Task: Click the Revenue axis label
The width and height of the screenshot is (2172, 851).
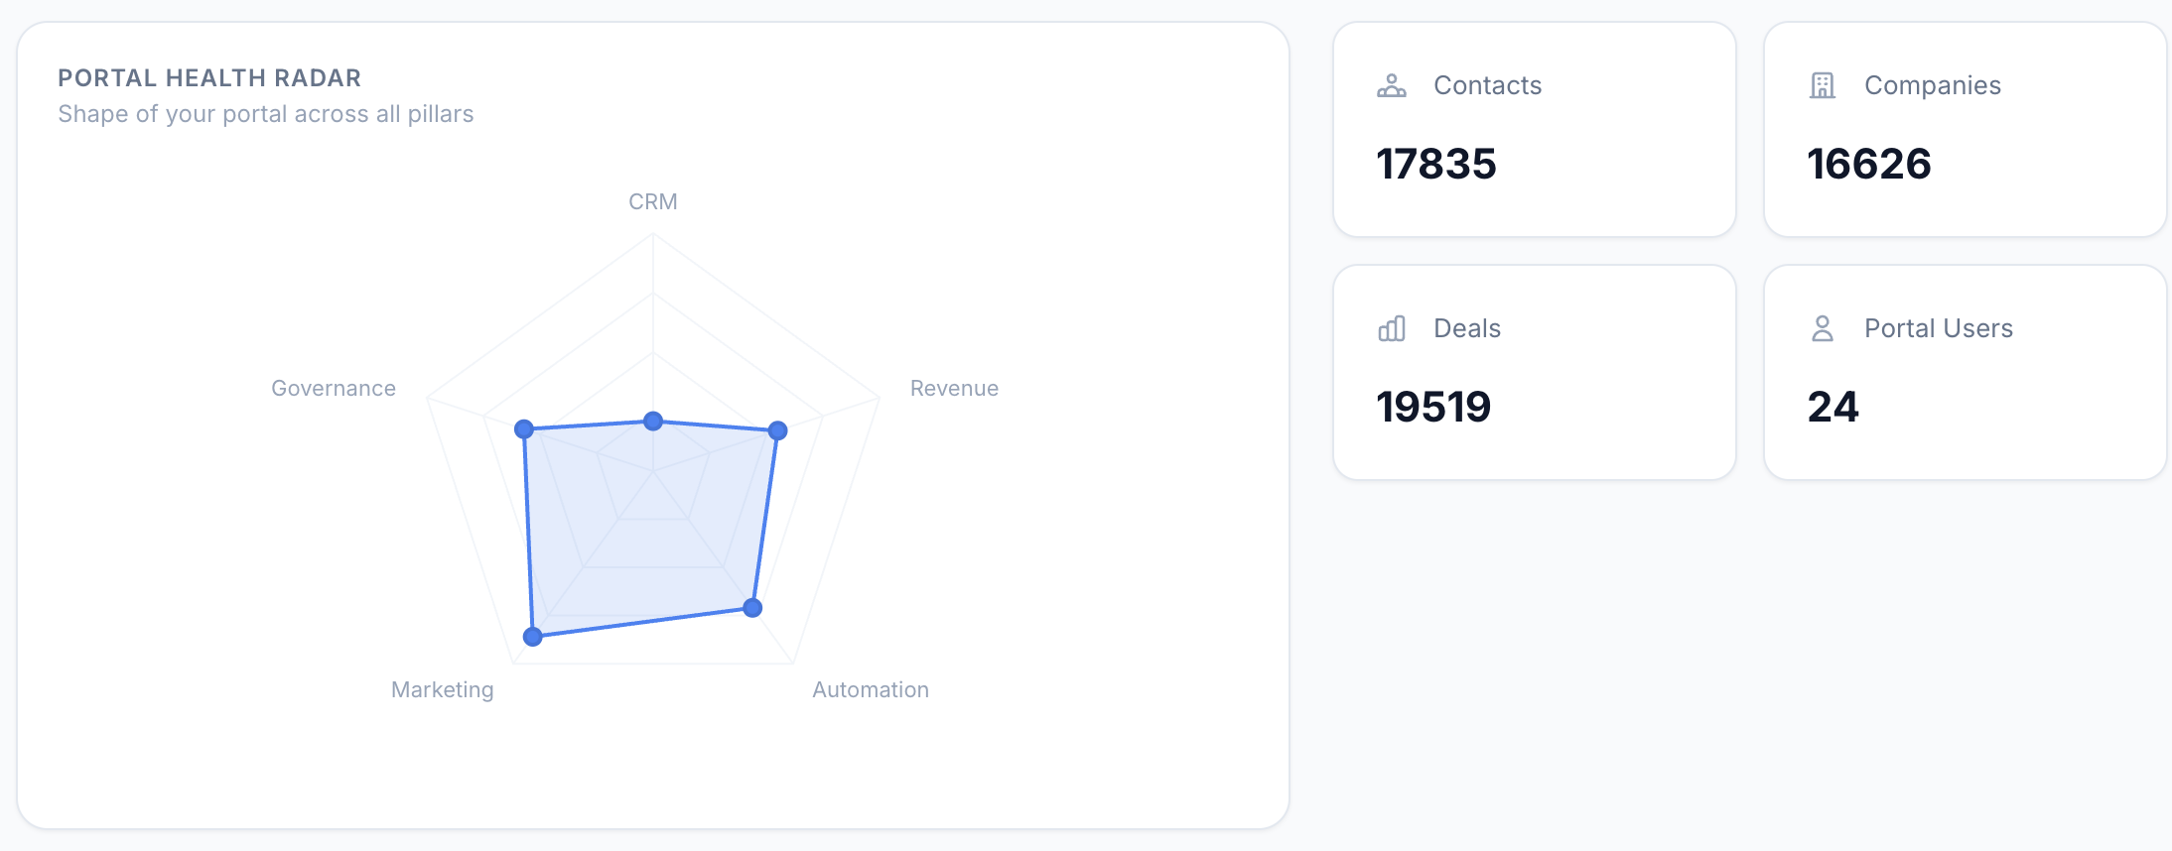Action: pyautogui.click(x=954, y=388)
